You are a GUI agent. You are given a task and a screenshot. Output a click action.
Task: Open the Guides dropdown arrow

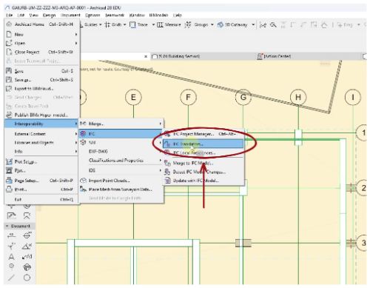(x=100, y=24)
